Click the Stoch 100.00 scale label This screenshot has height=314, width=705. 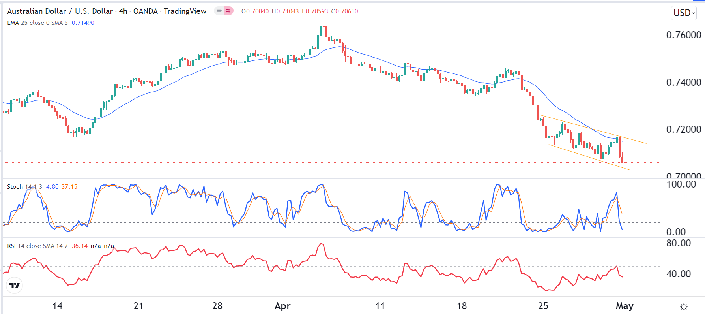[x=681, y=184]
